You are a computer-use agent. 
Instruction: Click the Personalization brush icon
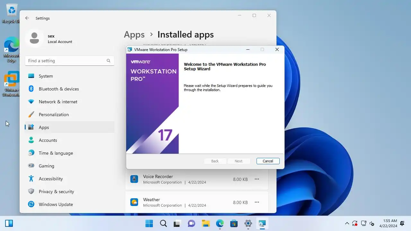(x=31, y=115)
